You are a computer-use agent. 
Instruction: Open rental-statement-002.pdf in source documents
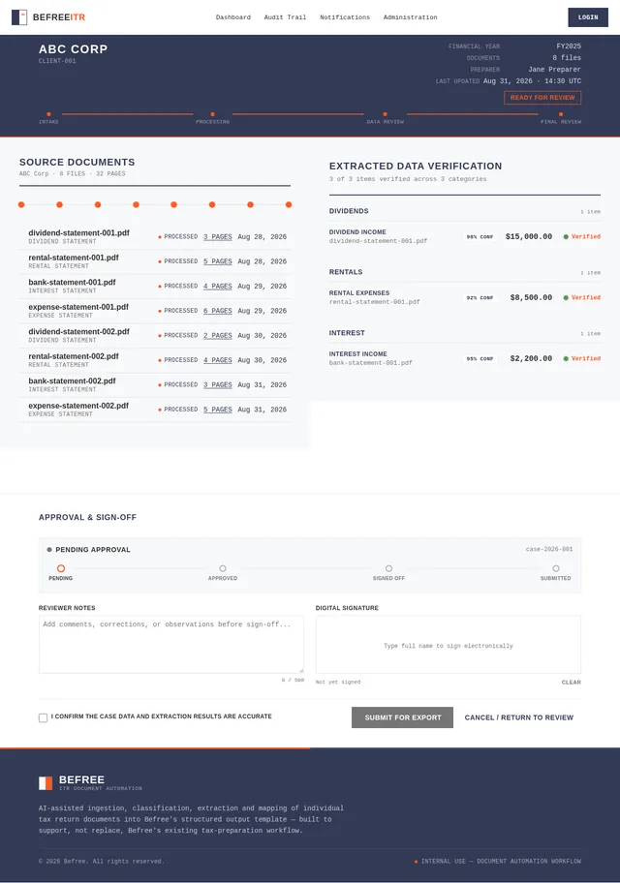(74, 356)
